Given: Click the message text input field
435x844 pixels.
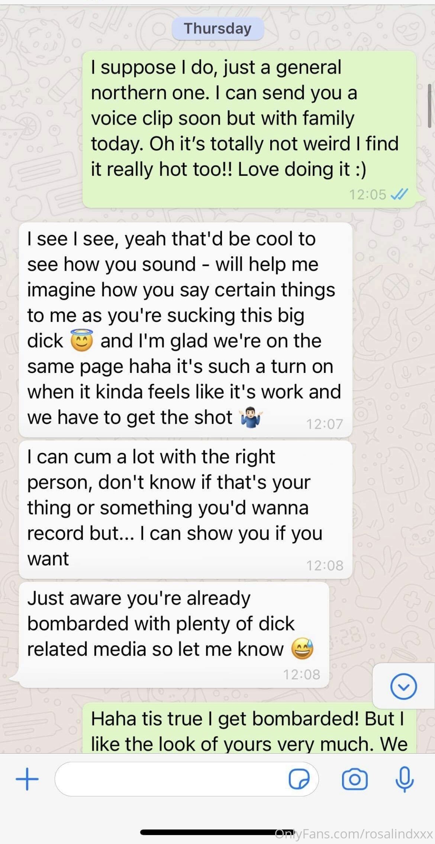Looking at the screenshot, I should (x=187, y=779).
